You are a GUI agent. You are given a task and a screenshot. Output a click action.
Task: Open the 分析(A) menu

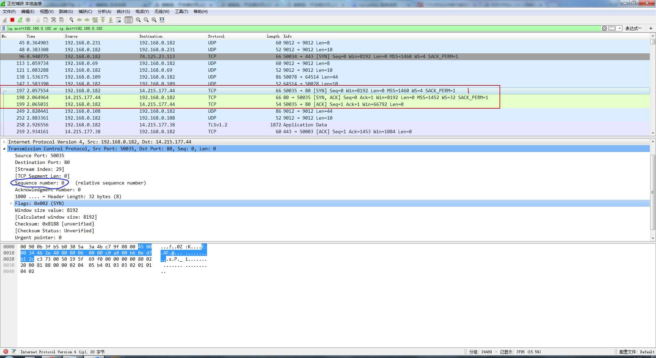click(x=105, y=12)
